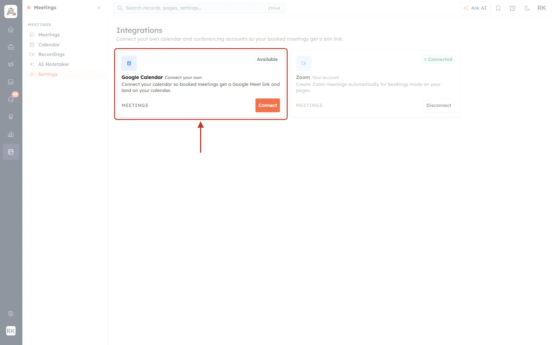Viewport: 552px width, 345px height.
Task: Click the RK avatar at sidebar bottom
Action: pyautogui.click(x=11, y=331)
